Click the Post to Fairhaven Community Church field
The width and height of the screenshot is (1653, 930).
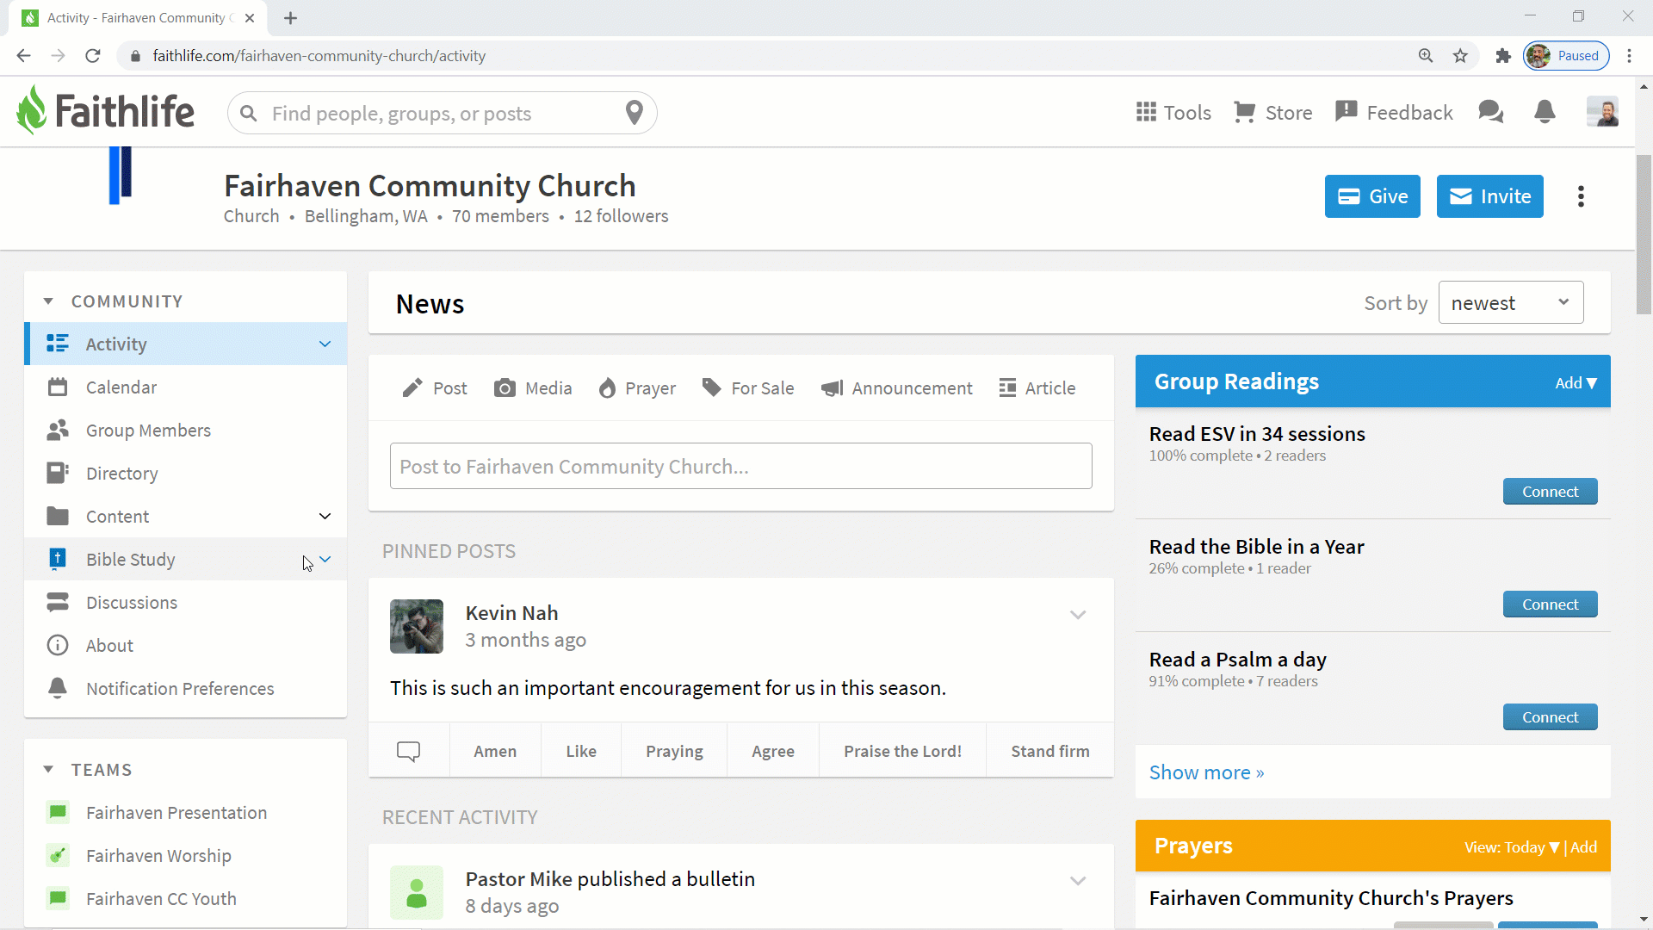[x=740, y=466]
